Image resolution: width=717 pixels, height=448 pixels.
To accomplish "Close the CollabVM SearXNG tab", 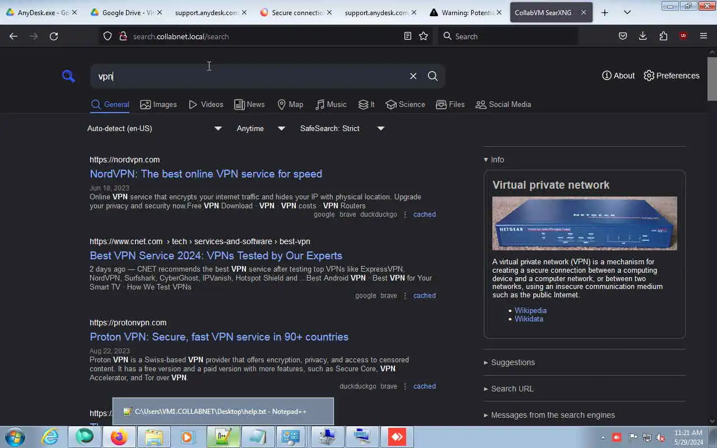I will (x=583, y=12).
